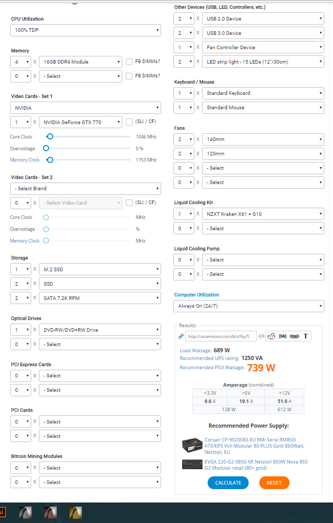Click the outervision result URL field
Screen dimensions: 333x523
point(220,336)
